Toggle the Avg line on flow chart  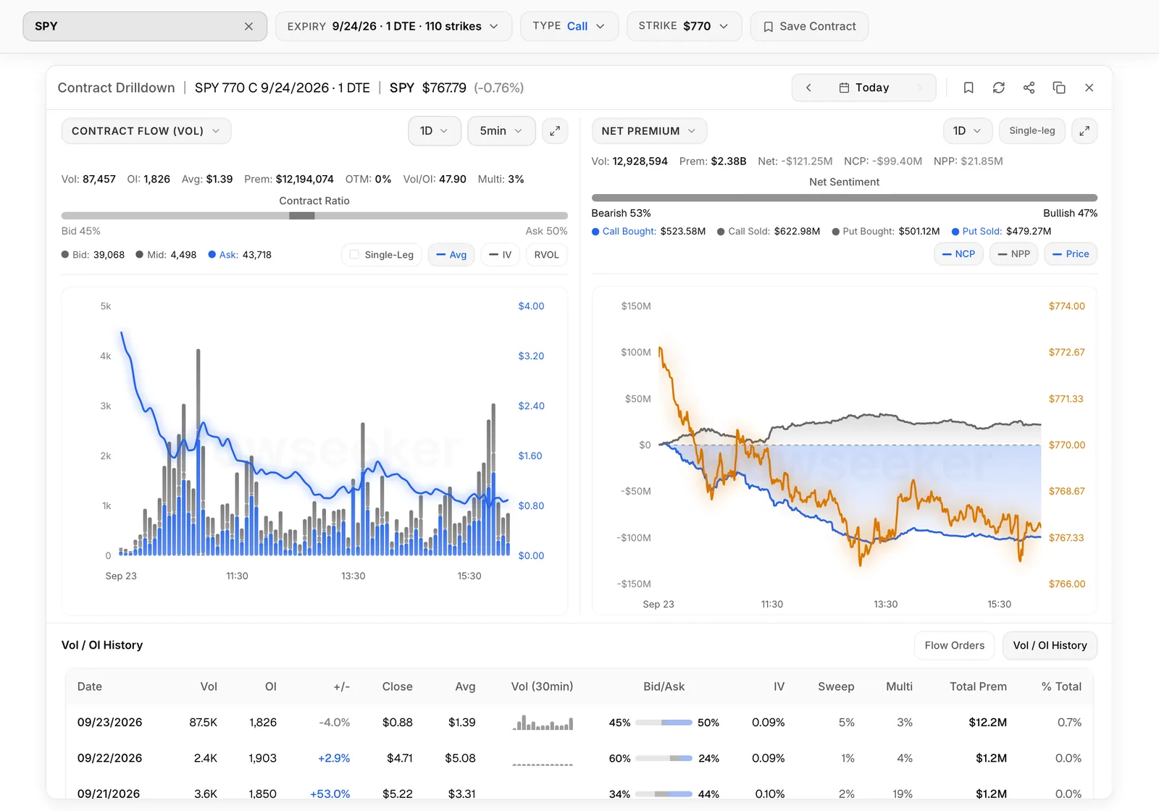(x=451, y=255)
